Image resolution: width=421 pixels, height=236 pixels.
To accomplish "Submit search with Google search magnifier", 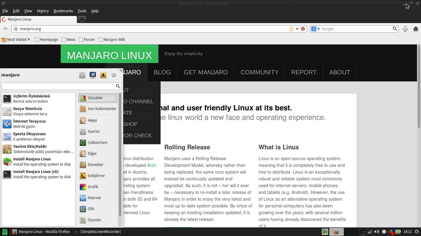I will pyautogui.click(x=395, y=29).
